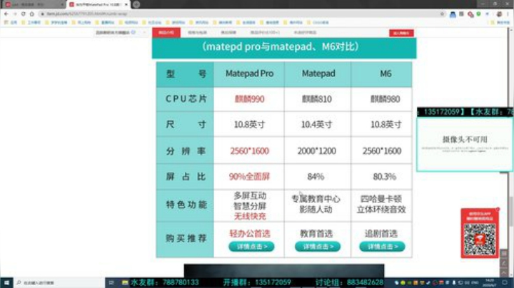The image size is (514, 288).
Task: Click 详情点击 under 追剧首选
Action: point(382,247)
